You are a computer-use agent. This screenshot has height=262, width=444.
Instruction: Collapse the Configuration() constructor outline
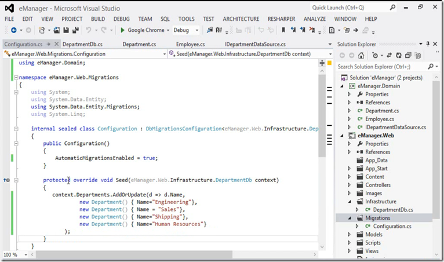point(16,143)
